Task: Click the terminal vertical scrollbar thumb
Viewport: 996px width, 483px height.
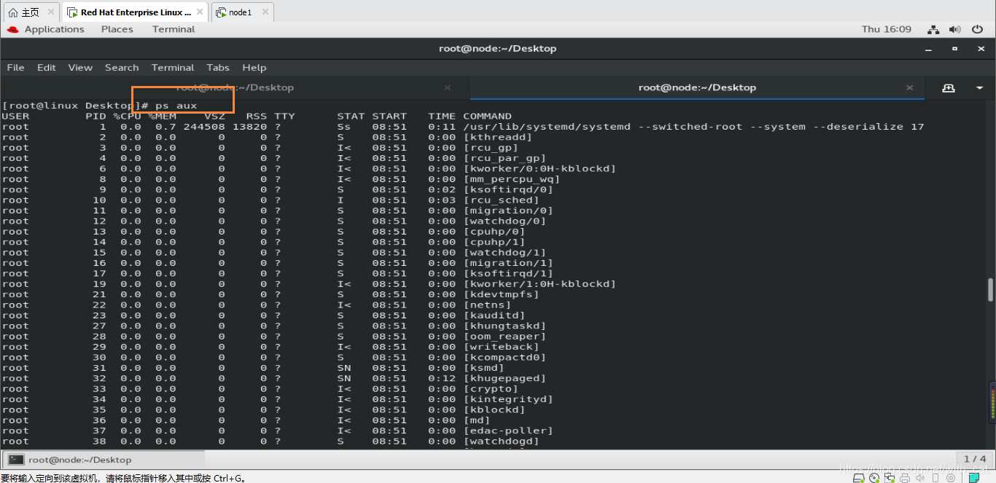Action: click(x=990, y=290)
